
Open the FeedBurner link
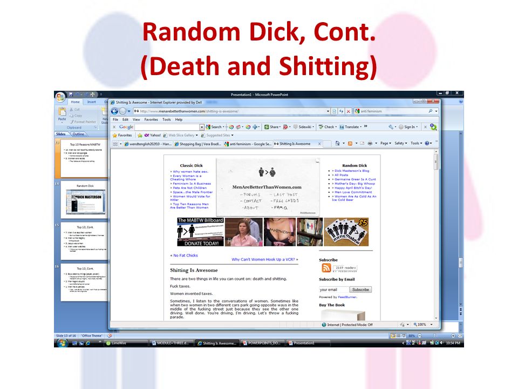[x=347, y=297]
